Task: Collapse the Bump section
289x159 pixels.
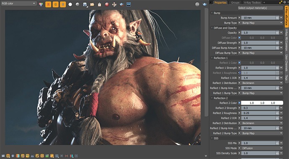Action: (212, 13)
